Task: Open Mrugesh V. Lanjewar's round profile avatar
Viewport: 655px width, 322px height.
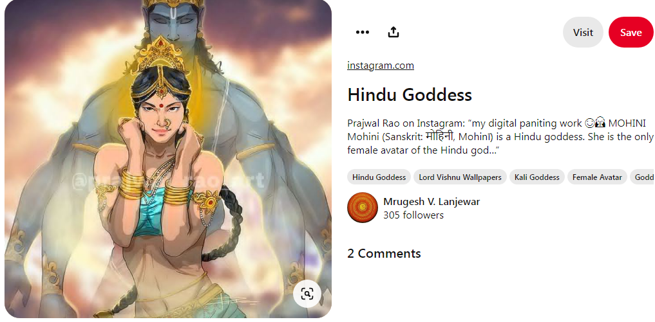Action: (363, 208)
